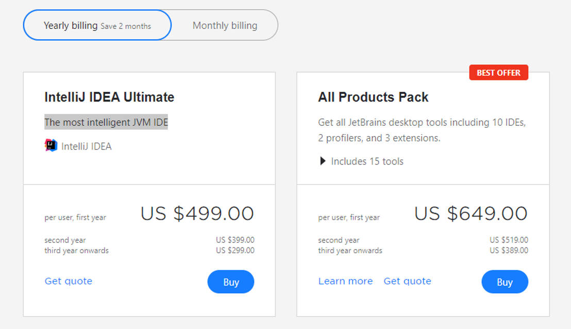Click the All Products Pack heading
Screen dimensions: 571x329
373,97
